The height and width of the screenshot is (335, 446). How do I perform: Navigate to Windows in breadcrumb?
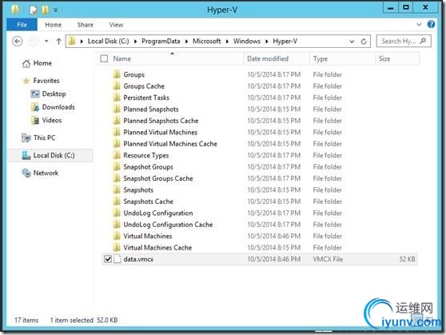pyautogui.click(x=247, y=42)
